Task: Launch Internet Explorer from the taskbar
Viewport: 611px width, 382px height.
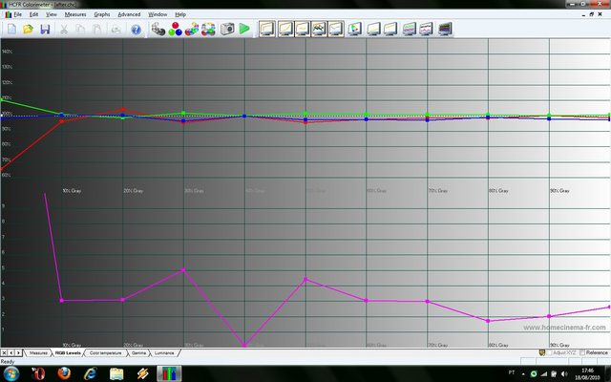Action: point(90,373)
